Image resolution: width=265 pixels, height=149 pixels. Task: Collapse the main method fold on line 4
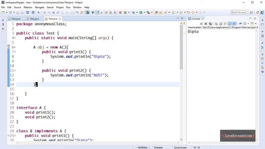click(15, 38)
